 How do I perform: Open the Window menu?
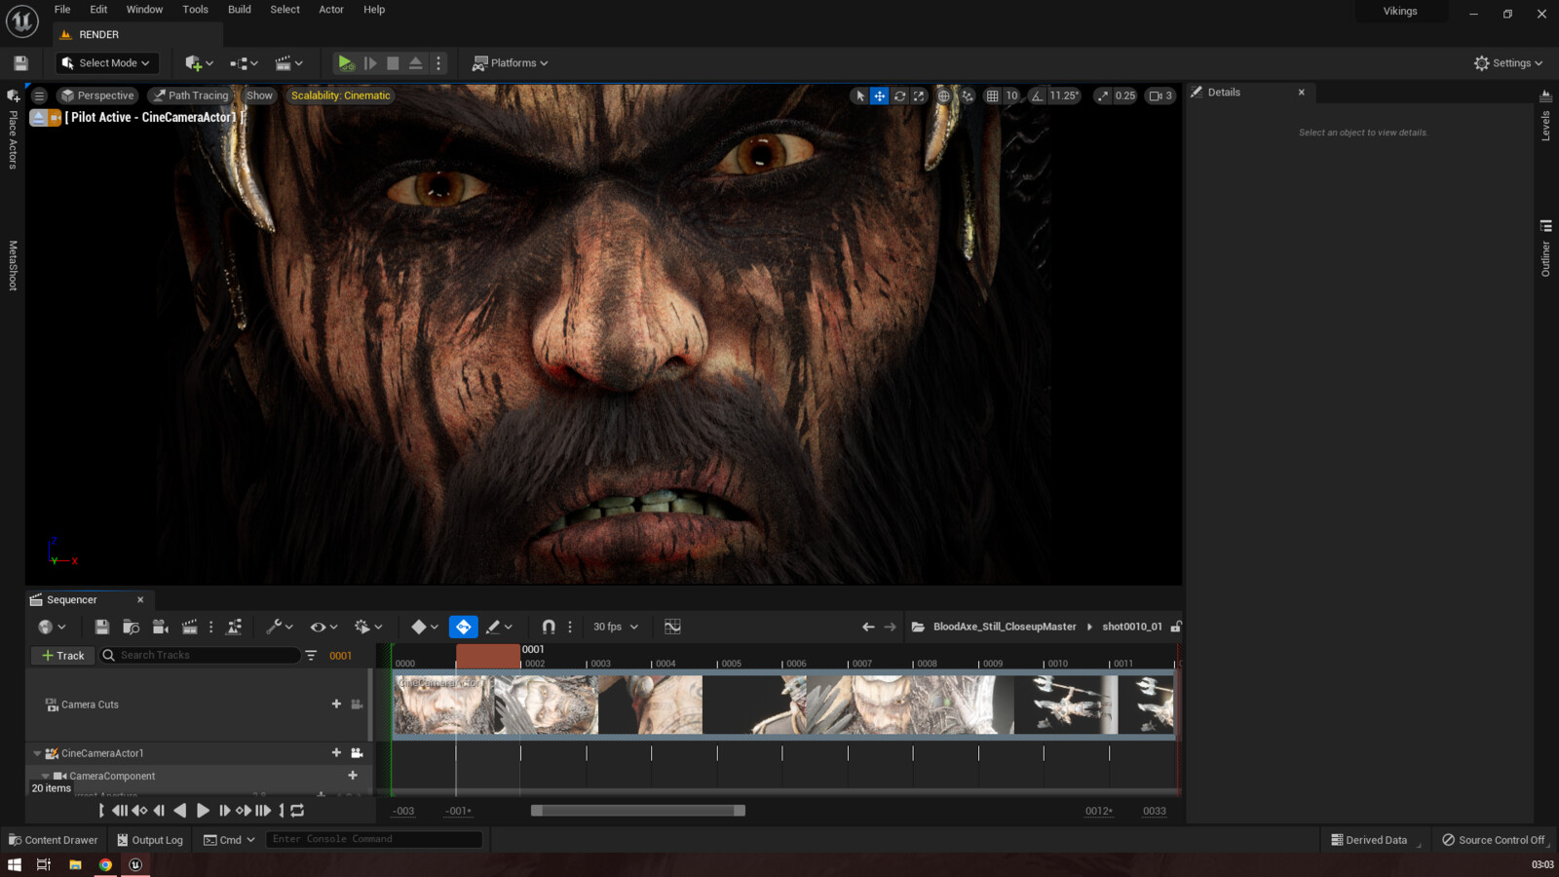[x=144, y=10]
